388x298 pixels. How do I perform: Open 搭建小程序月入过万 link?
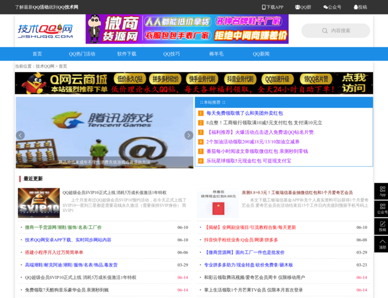point(54,253)
